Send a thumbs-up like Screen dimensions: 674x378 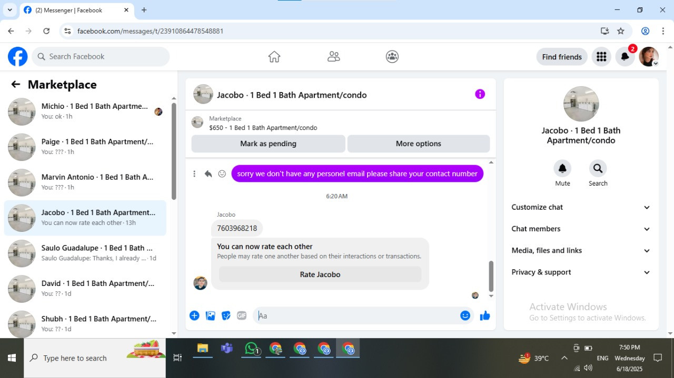click(485, 315)
